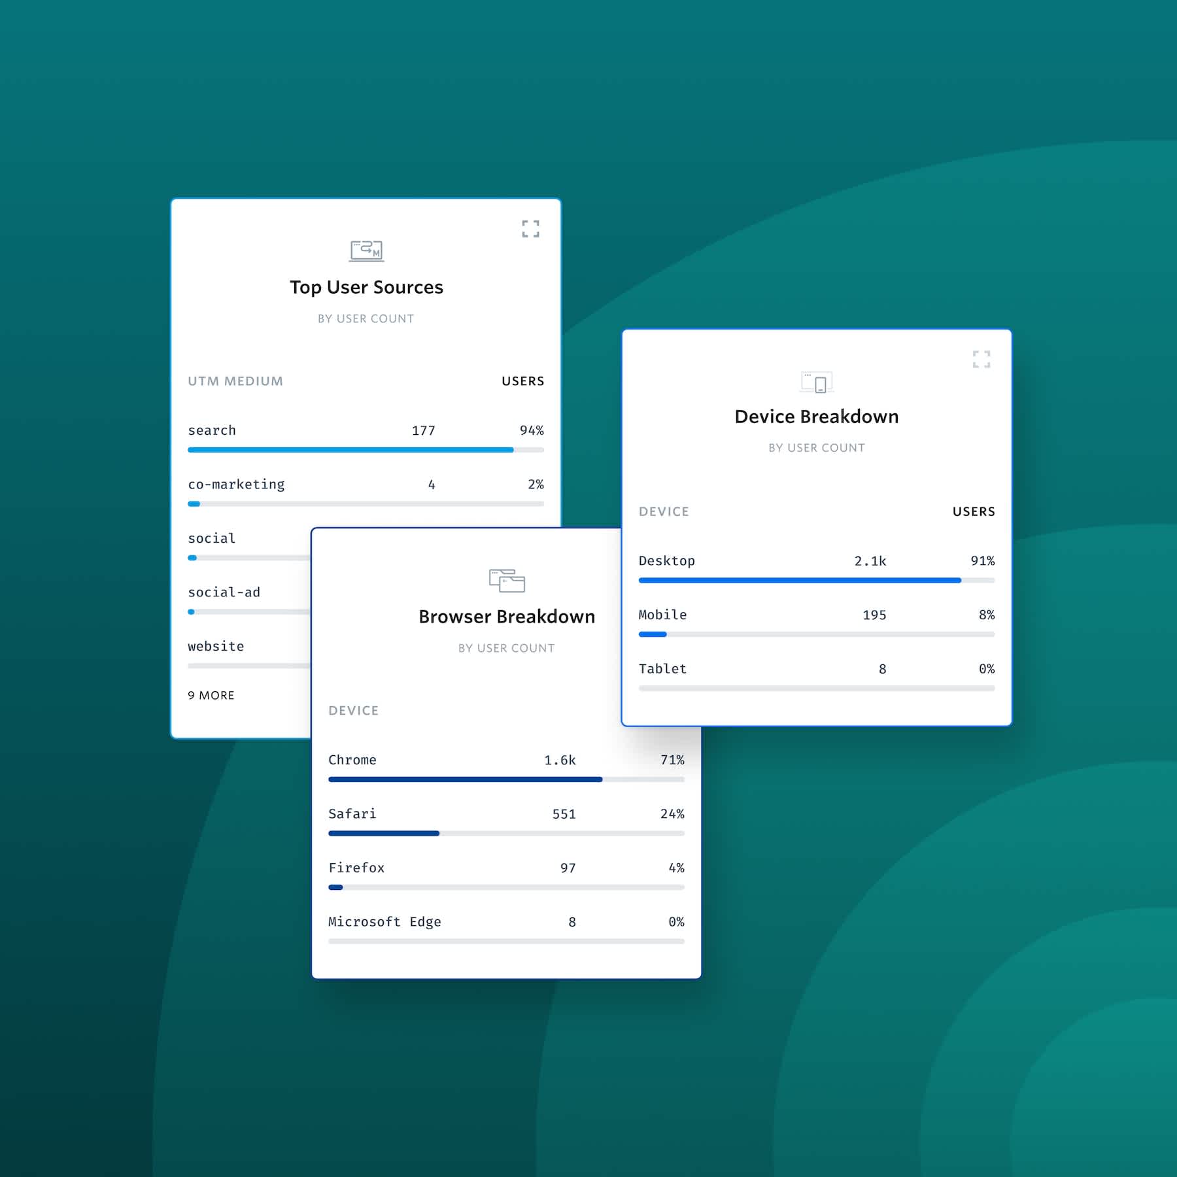
Task: Click the '177' search user count
Action: tap(423, 430)
